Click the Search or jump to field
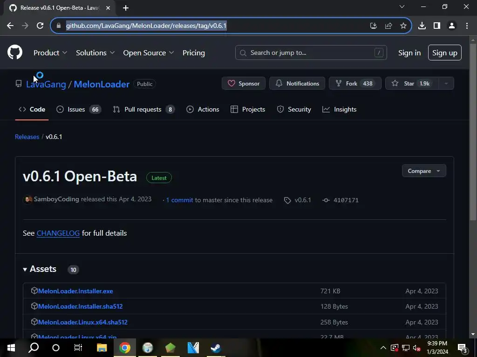Viewport: 477px width, 357px height. [311, 53]
